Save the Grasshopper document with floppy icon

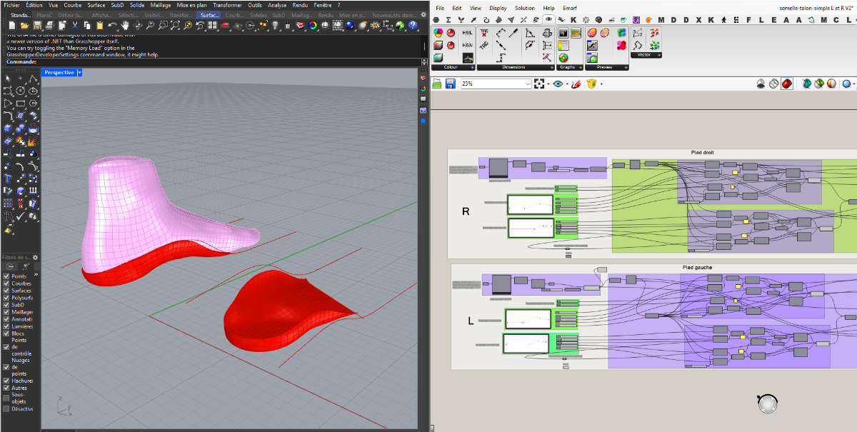coord(451,84)
